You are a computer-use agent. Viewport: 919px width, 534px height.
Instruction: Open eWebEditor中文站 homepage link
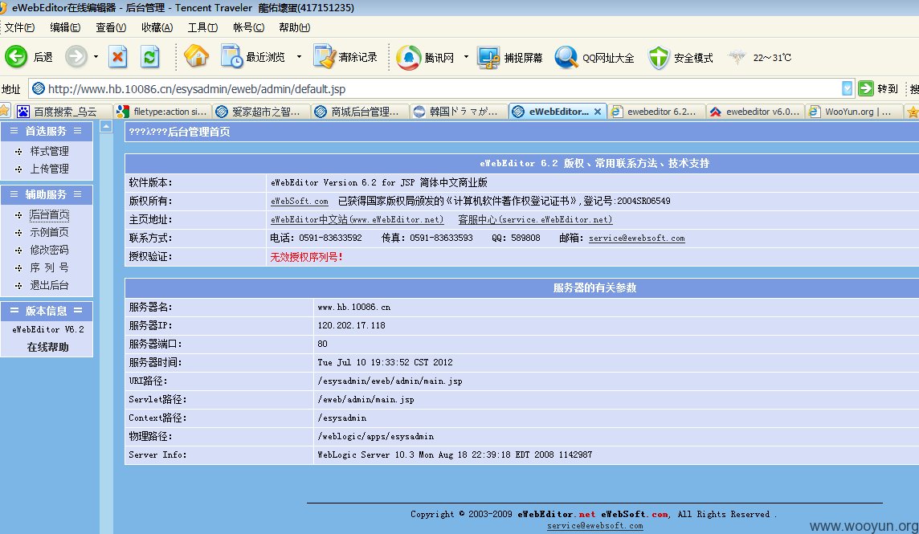[x=357, y=219]
